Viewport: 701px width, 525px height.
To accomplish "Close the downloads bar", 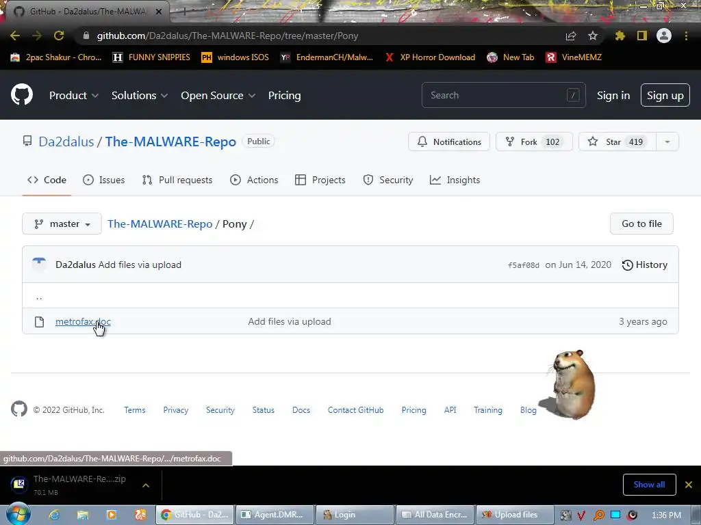I will tap(689, 485).
